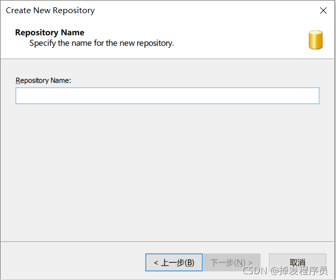
Task: Close the Create New Repository dialog
Action: tap(323, 11)
